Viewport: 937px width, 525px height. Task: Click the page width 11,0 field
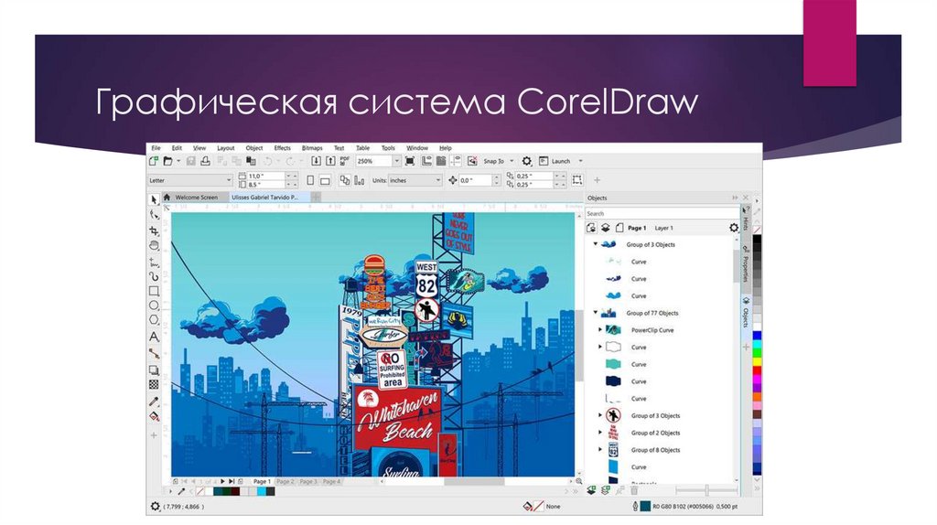tap(266, 177)
